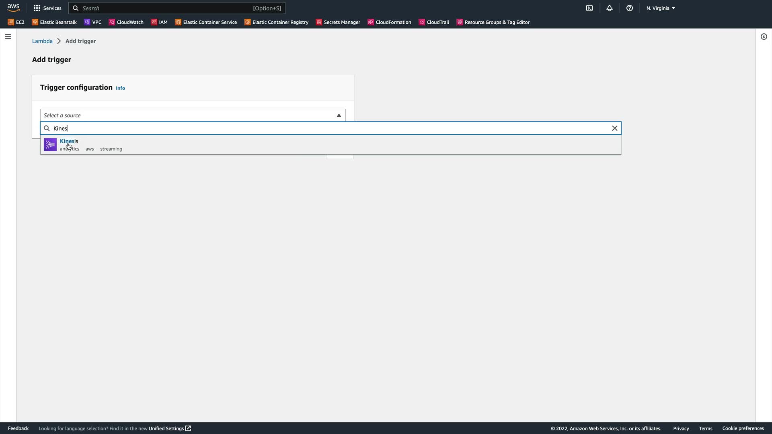The image size is (772, 434).
Task: Open the Secrets Manager shortcut
Action: (x=338, y=22)
